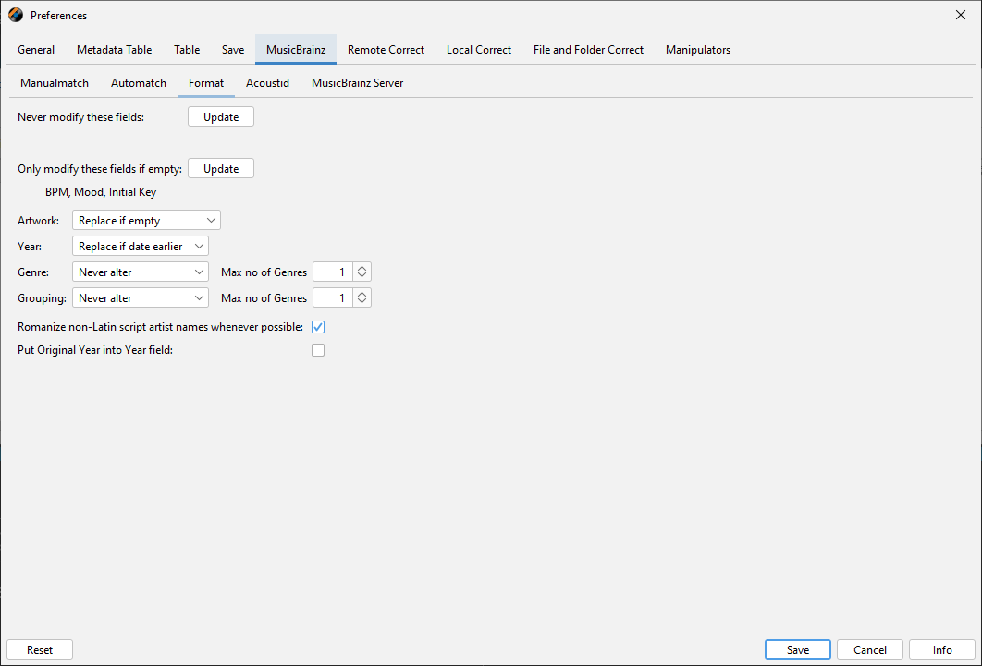Go to the Acoustid sub-tab
This screenshot has width=982, height=666.
coord(267,83)
